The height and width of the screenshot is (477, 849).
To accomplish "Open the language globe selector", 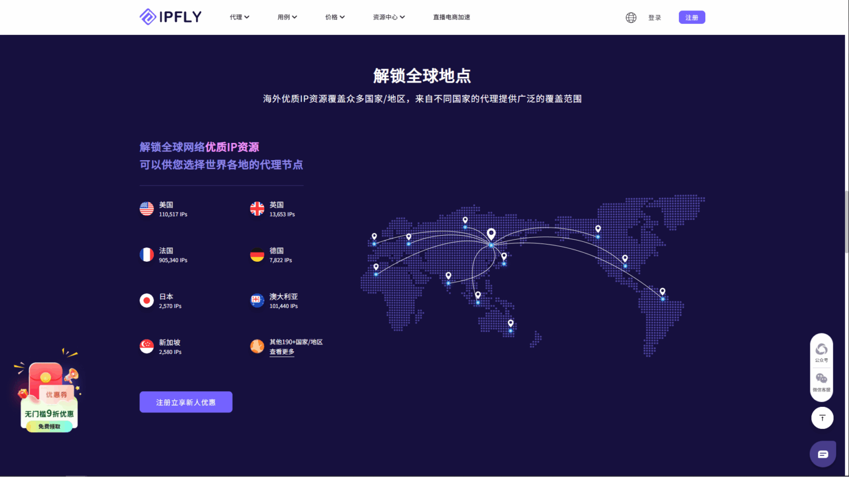I will pos(631,17).
